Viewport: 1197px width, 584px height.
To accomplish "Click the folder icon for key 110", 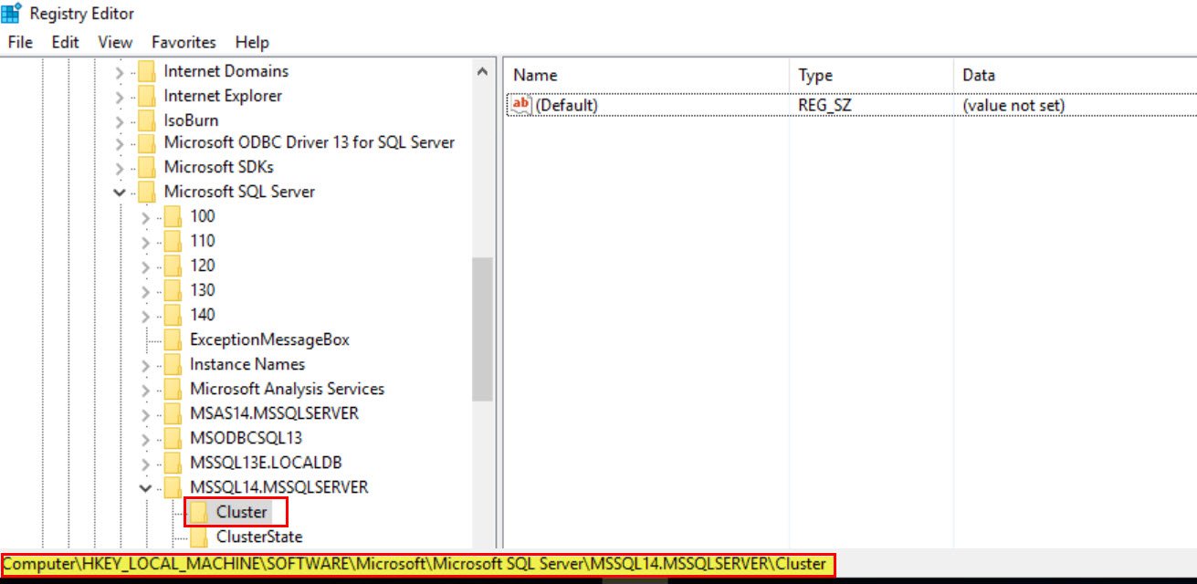I will (173, 241).
